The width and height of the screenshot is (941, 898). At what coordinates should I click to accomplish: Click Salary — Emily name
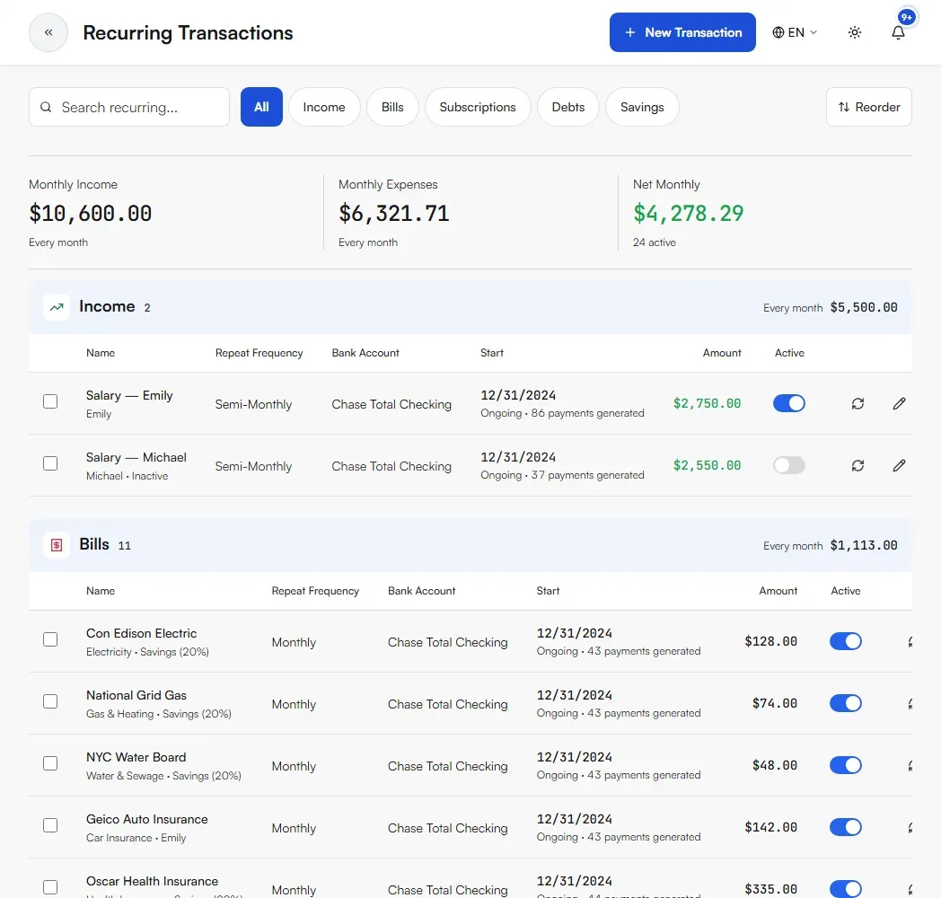(x=129, y=395)
